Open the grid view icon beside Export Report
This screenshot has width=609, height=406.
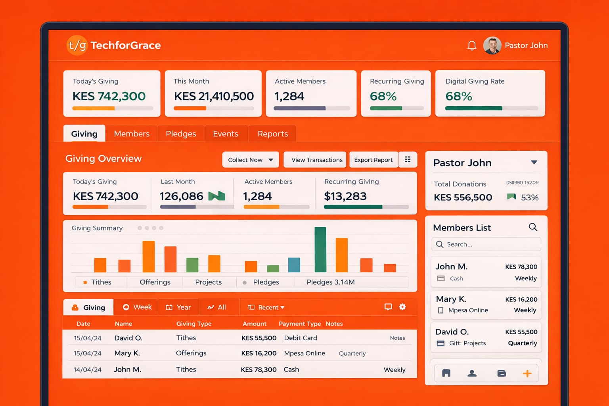coord(408,159)
